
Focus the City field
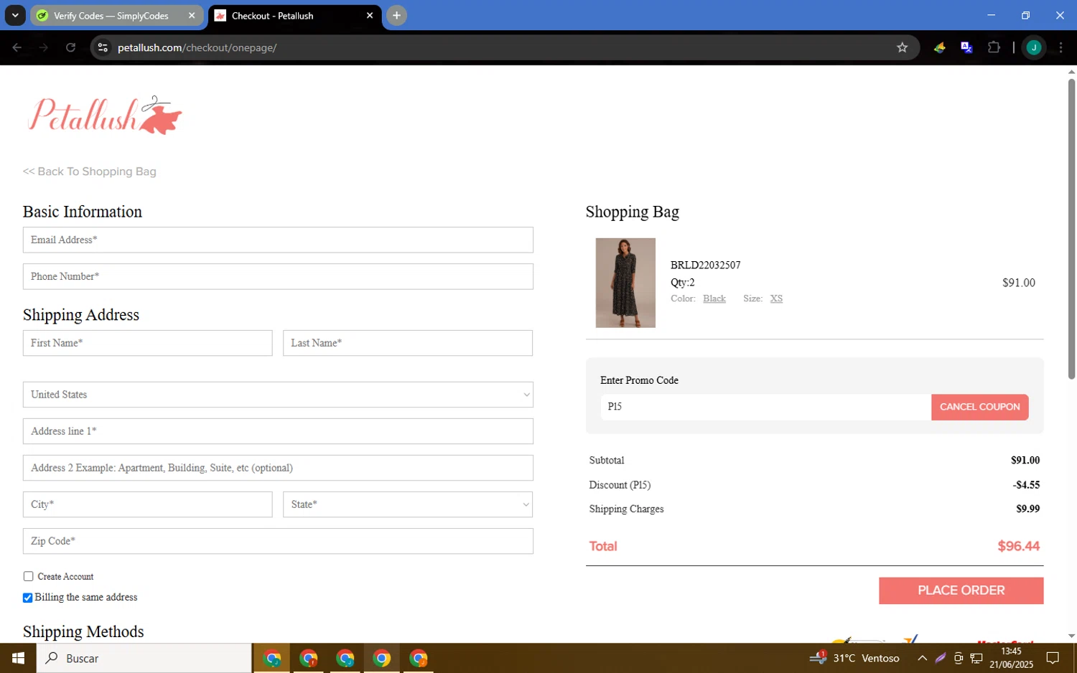click(x=147, y=504)
